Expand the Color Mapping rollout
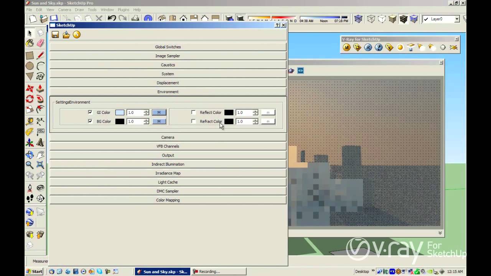Viewport: 491px width, 276px height. click(x=168, y=200)
